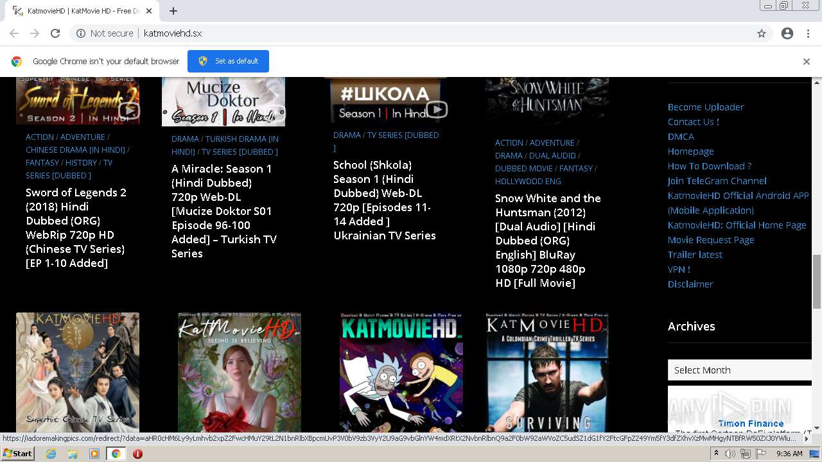
Task: Click the DUAL AUDIO category tag
Action: [552, 155]
